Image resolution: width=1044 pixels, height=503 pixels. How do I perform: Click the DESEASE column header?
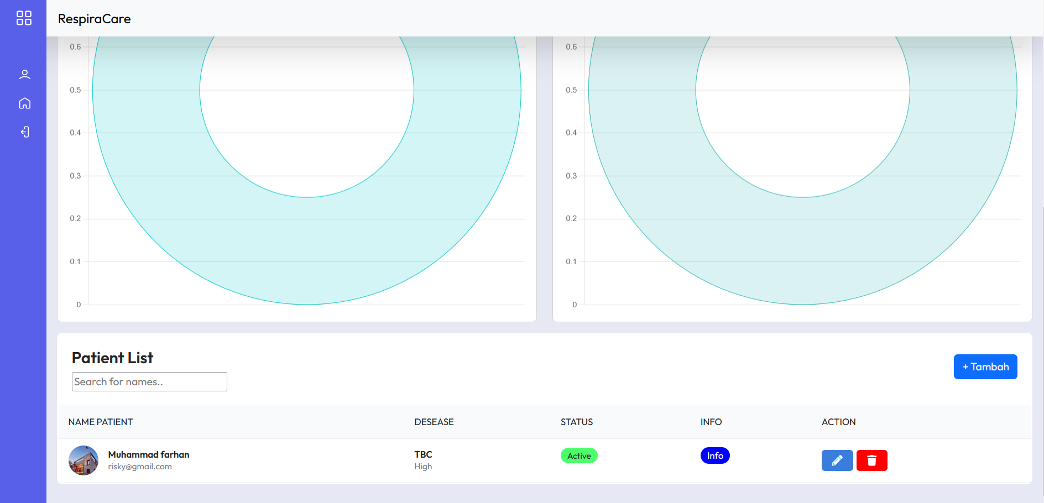(x=434, y=422)
